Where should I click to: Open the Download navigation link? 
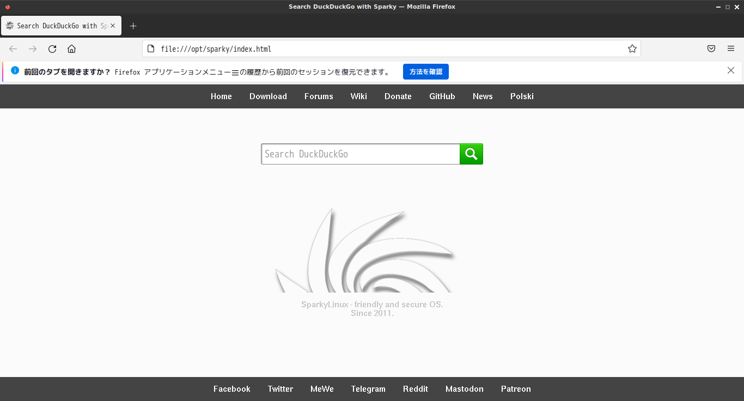[268, 96]
